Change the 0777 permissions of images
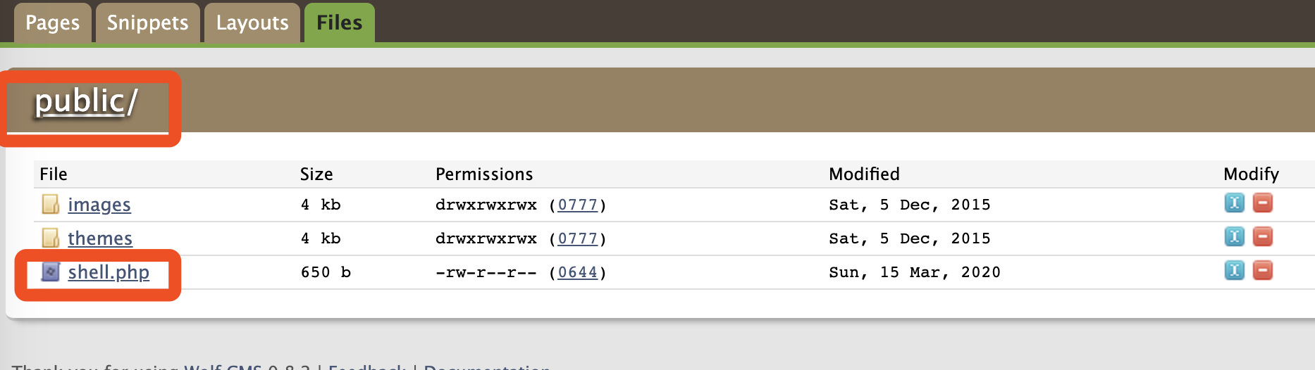 pyautogui.click(x=578, y=205)
